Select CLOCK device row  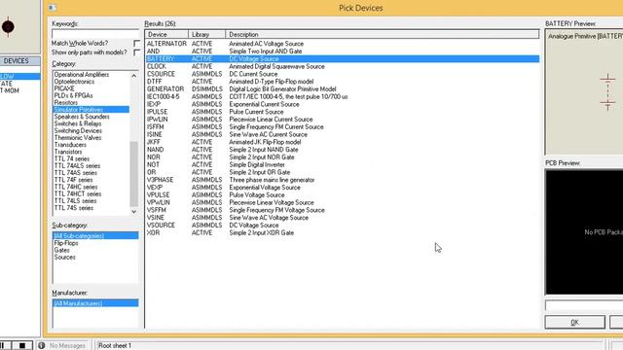pyautogui.click(x=343, y=66)
